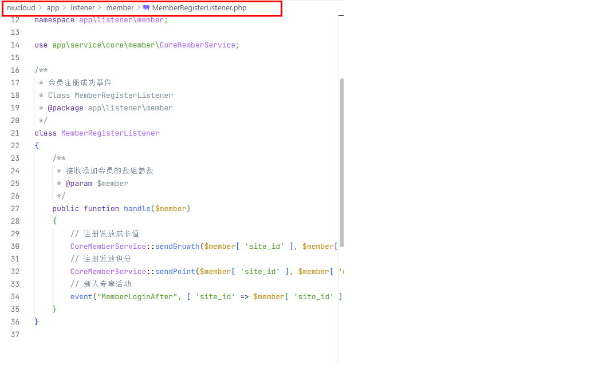The height and width of the screenshot is (373, 614).
Task: Select the member breadcrumb folder
Action: tap(119, 8)
